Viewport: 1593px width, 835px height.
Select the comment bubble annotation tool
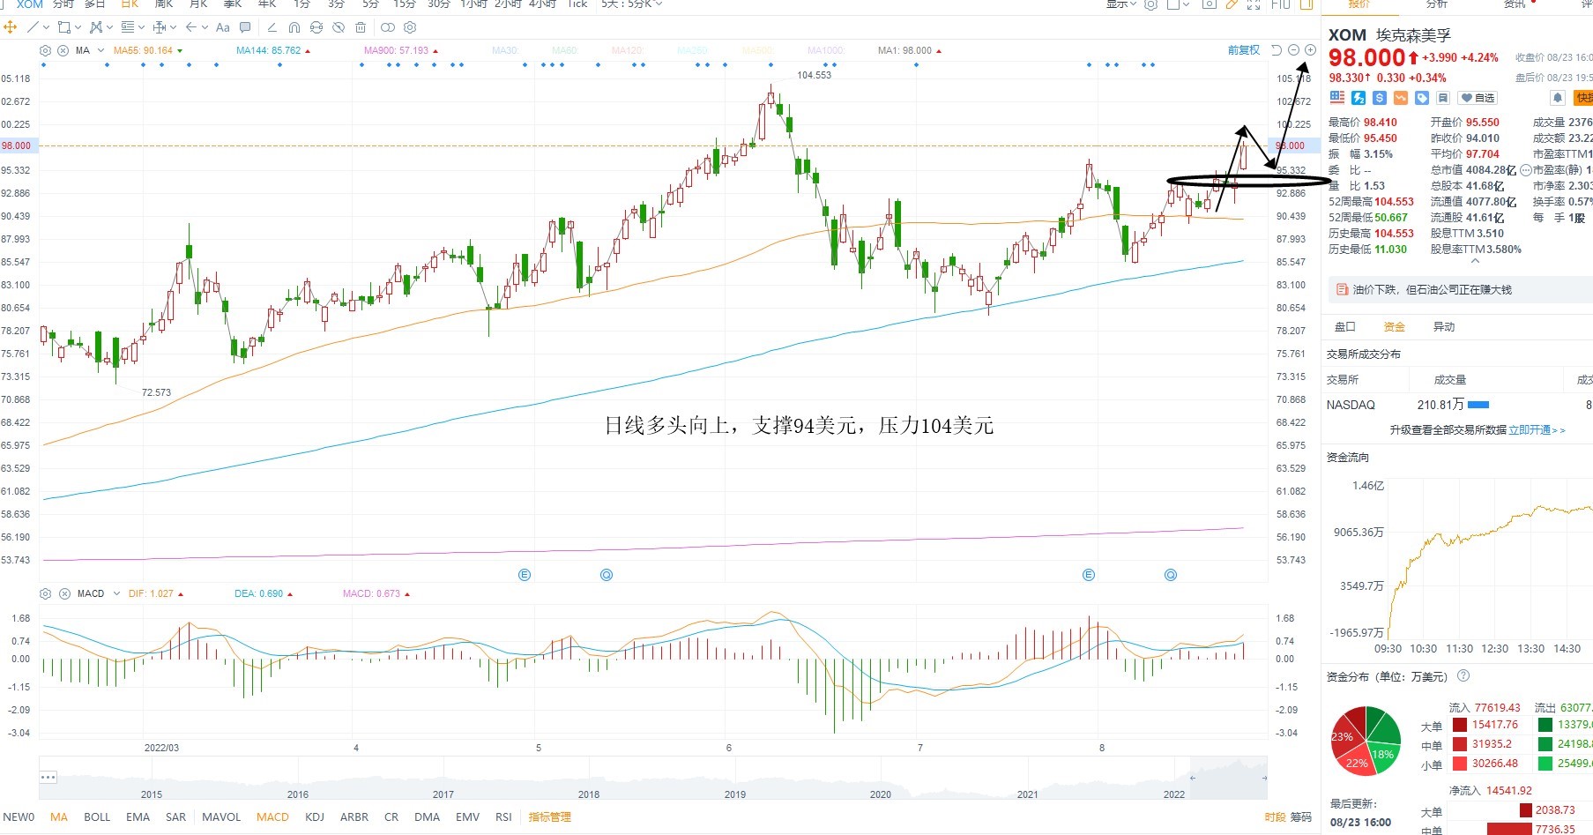tap(245, 27)
